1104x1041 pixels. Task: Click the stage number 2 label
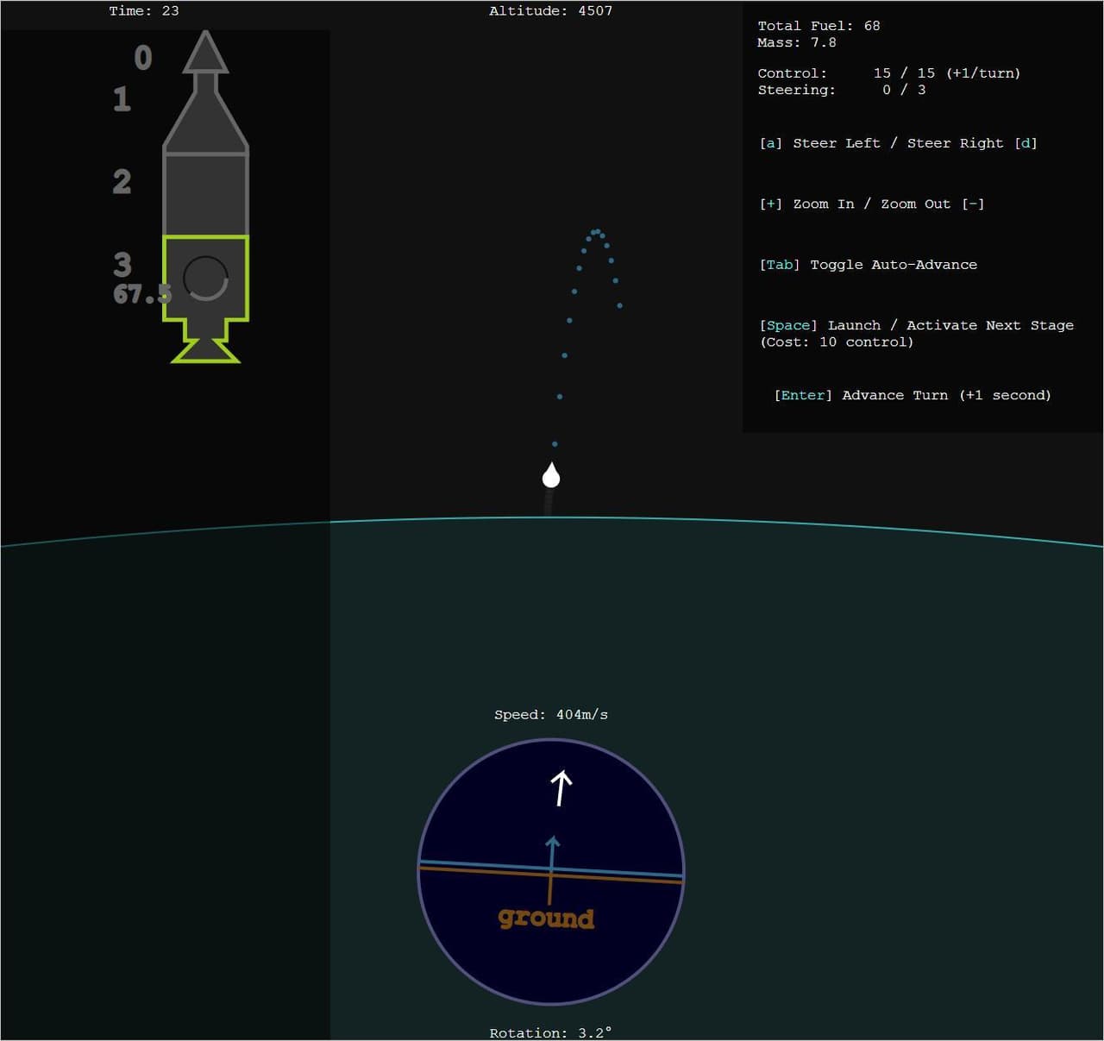pos(122,182)
